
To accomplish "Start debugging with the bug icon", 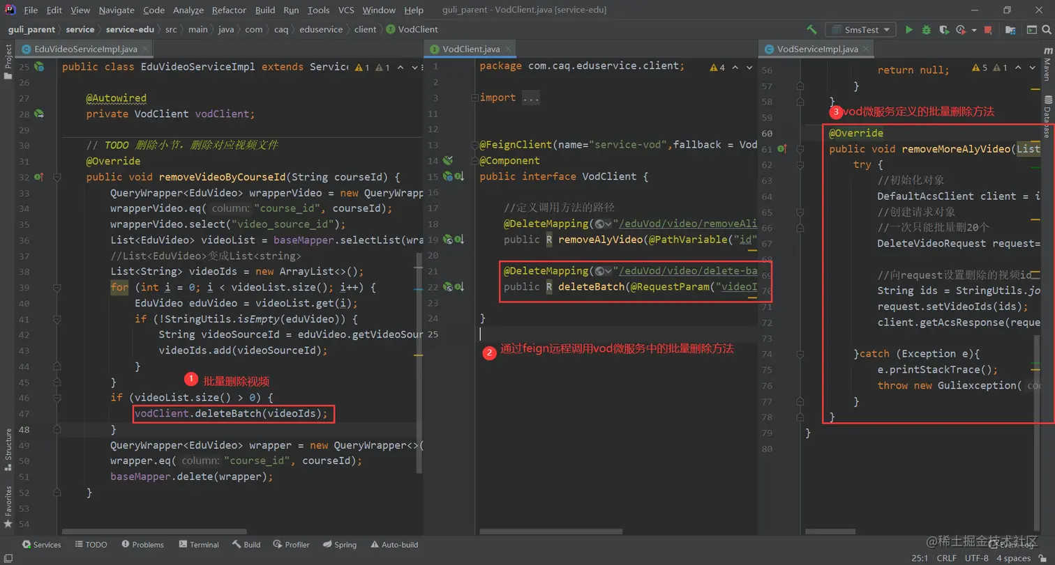I will pyautogui.click(x=926, y=30).
